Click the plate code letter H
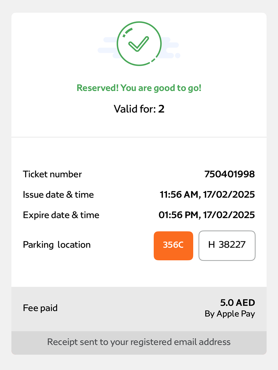 211,245
